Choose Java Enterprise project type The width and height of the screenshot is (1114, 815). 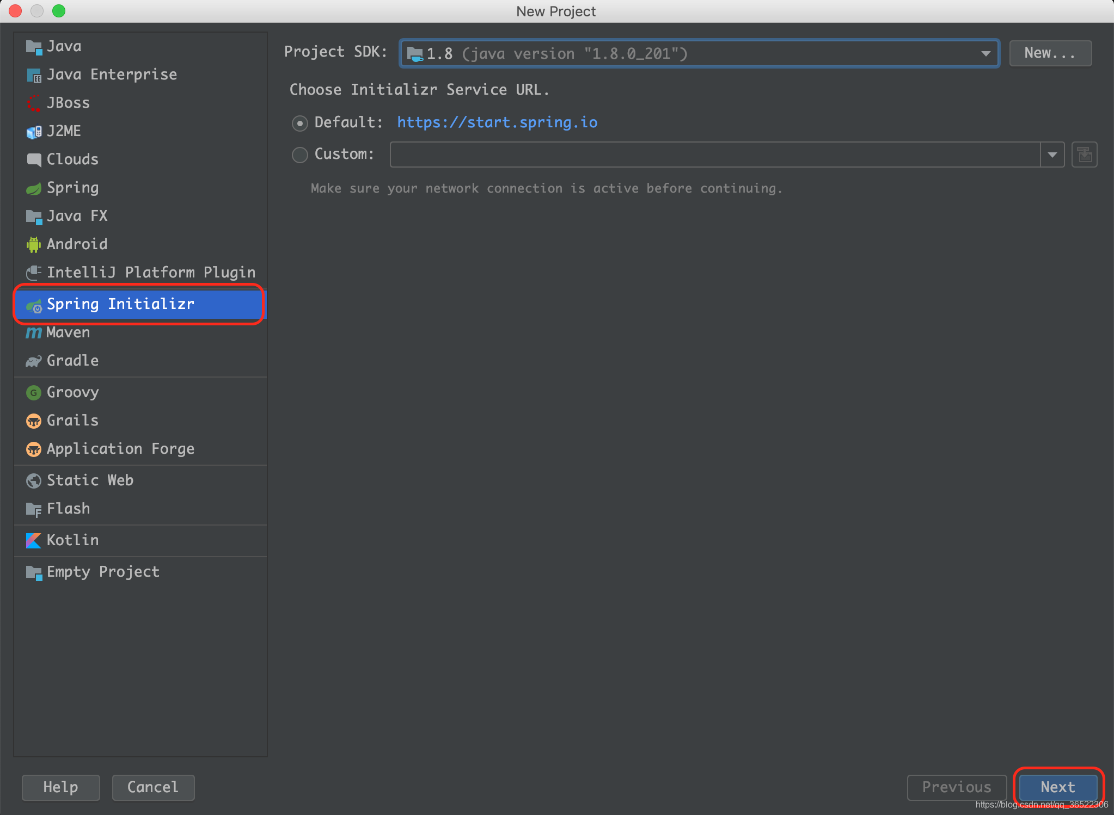coord(112,75)
